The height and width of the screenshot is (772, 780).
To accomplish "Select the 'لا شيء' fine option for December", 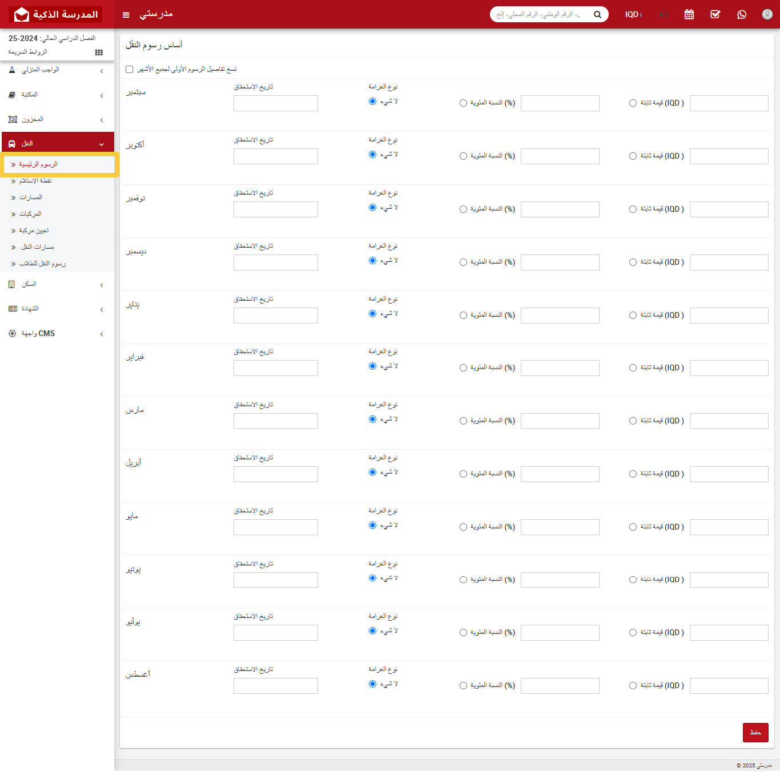I will pos(372,261).
